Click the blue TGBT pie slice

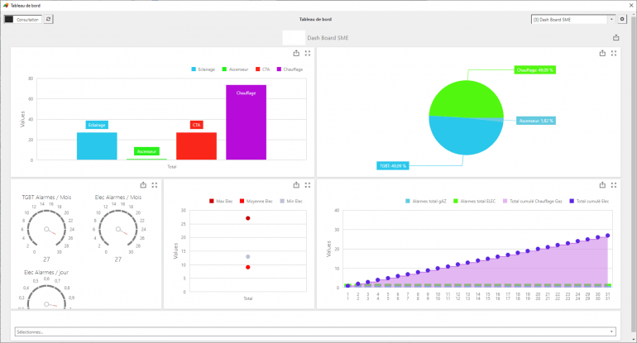click(x=466, y=137)
